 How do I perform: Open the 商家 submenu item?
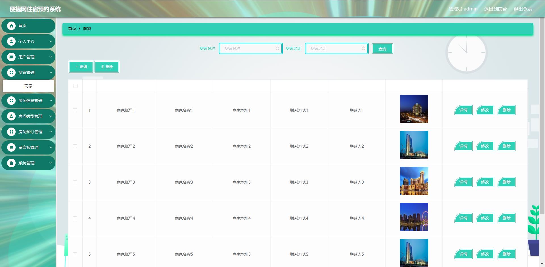(28, 86)
